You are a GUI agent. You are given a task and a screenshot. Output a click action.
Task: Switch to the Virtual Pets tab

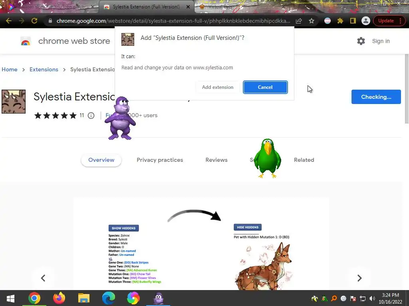pyautogui.click(x=220, y=7)
